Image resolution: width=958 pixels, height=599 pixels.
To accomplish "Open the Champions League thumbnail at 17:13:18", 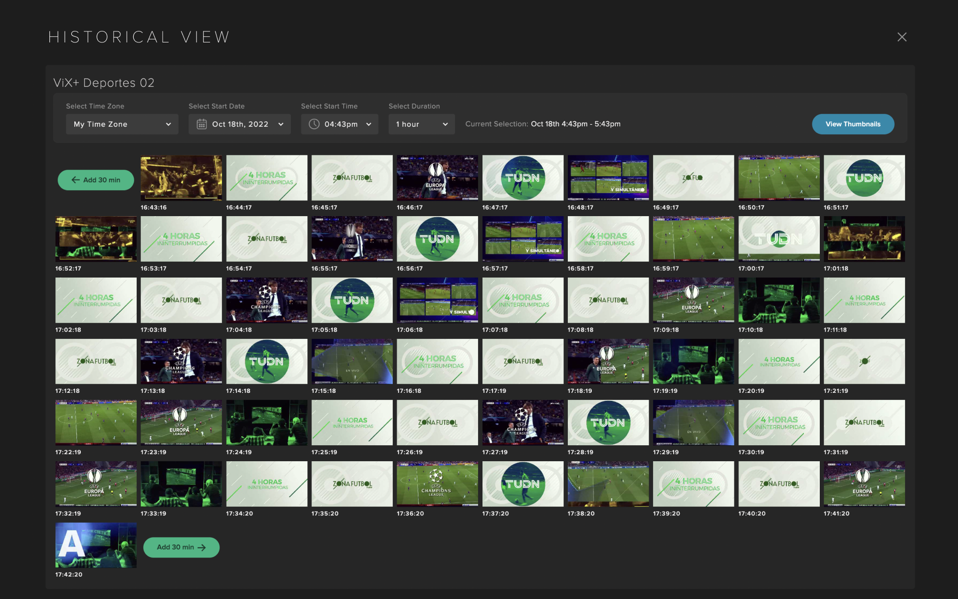I will coord(181,361).
